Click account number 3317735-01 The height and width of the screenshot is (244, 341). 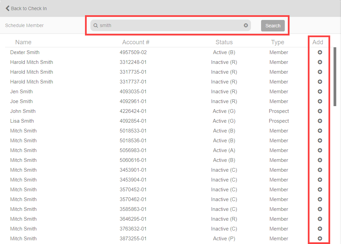tap(133, 72)
